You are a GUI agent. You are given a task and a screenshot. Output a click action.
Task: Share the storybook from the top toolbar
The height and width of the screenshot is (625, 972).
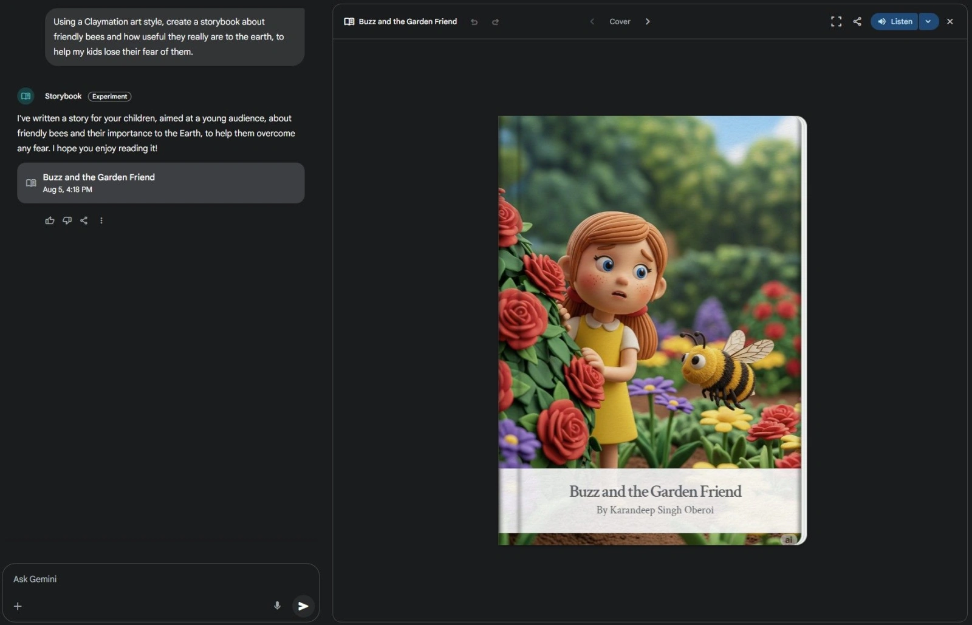857,21
